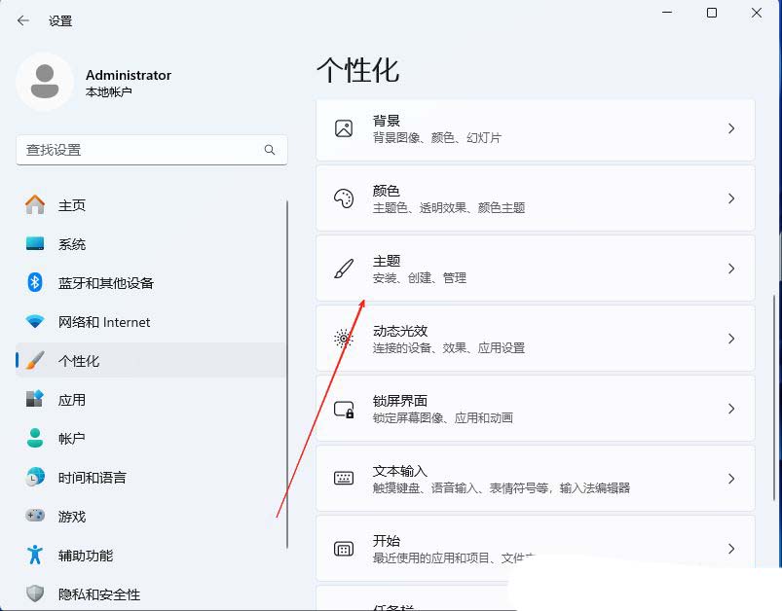Expand the Dynamic Lighting chevron
The width and height of the screenshot is (782, 611).
(x=731, y=339)
